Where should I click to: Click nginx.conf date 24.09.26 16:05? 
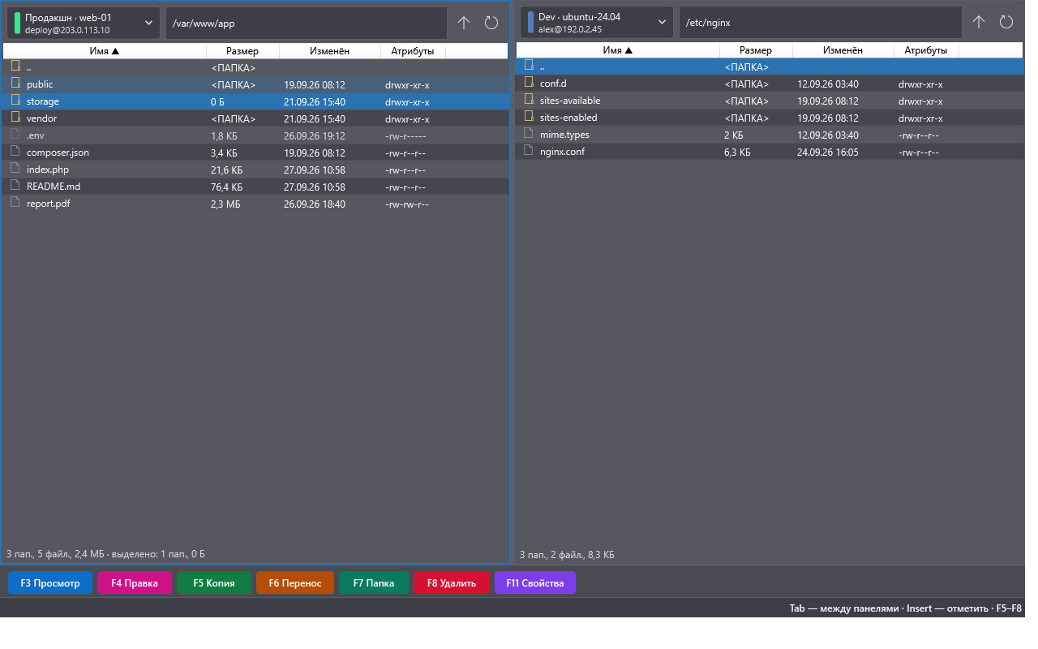coord(828,152)
